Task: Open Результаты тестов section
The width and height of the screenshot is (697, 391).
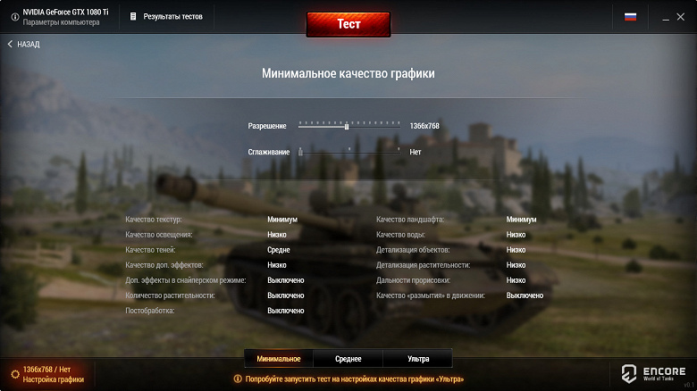Action: click(173, 16)
